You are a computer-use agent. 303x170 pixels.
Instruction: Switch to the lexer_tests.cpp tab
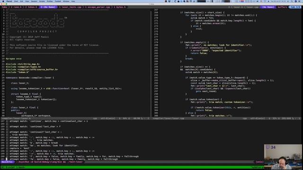[71, 7]
